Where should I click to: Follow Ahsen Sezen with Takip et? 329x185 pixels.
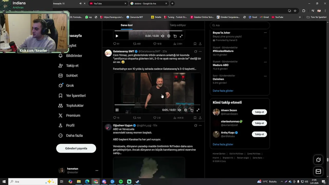point(259,112)
